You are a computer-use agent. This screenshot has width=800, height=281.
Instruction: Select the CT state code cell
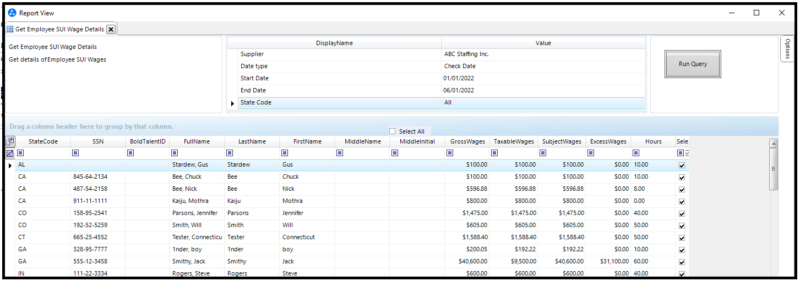pos(43,238)
